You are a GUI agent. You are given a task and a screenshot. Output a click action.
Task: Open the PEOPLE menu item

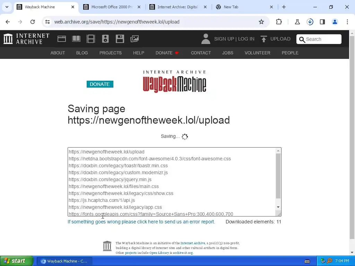(290, 53)
